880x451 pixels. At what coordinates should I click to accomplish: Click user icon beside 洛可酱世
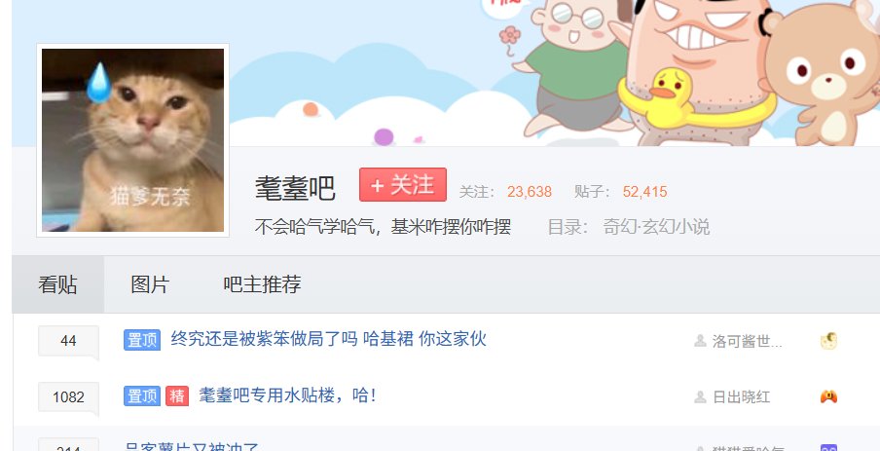701,340
